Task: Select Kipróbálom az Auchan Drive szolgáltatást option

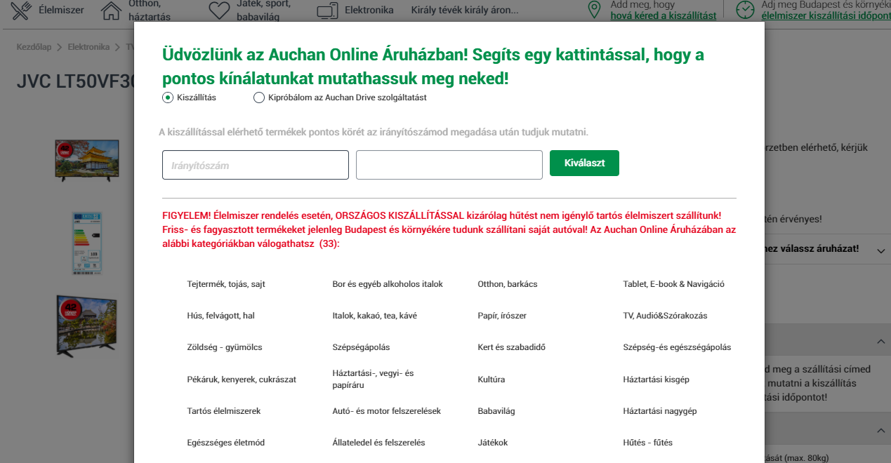Action: 259,98
